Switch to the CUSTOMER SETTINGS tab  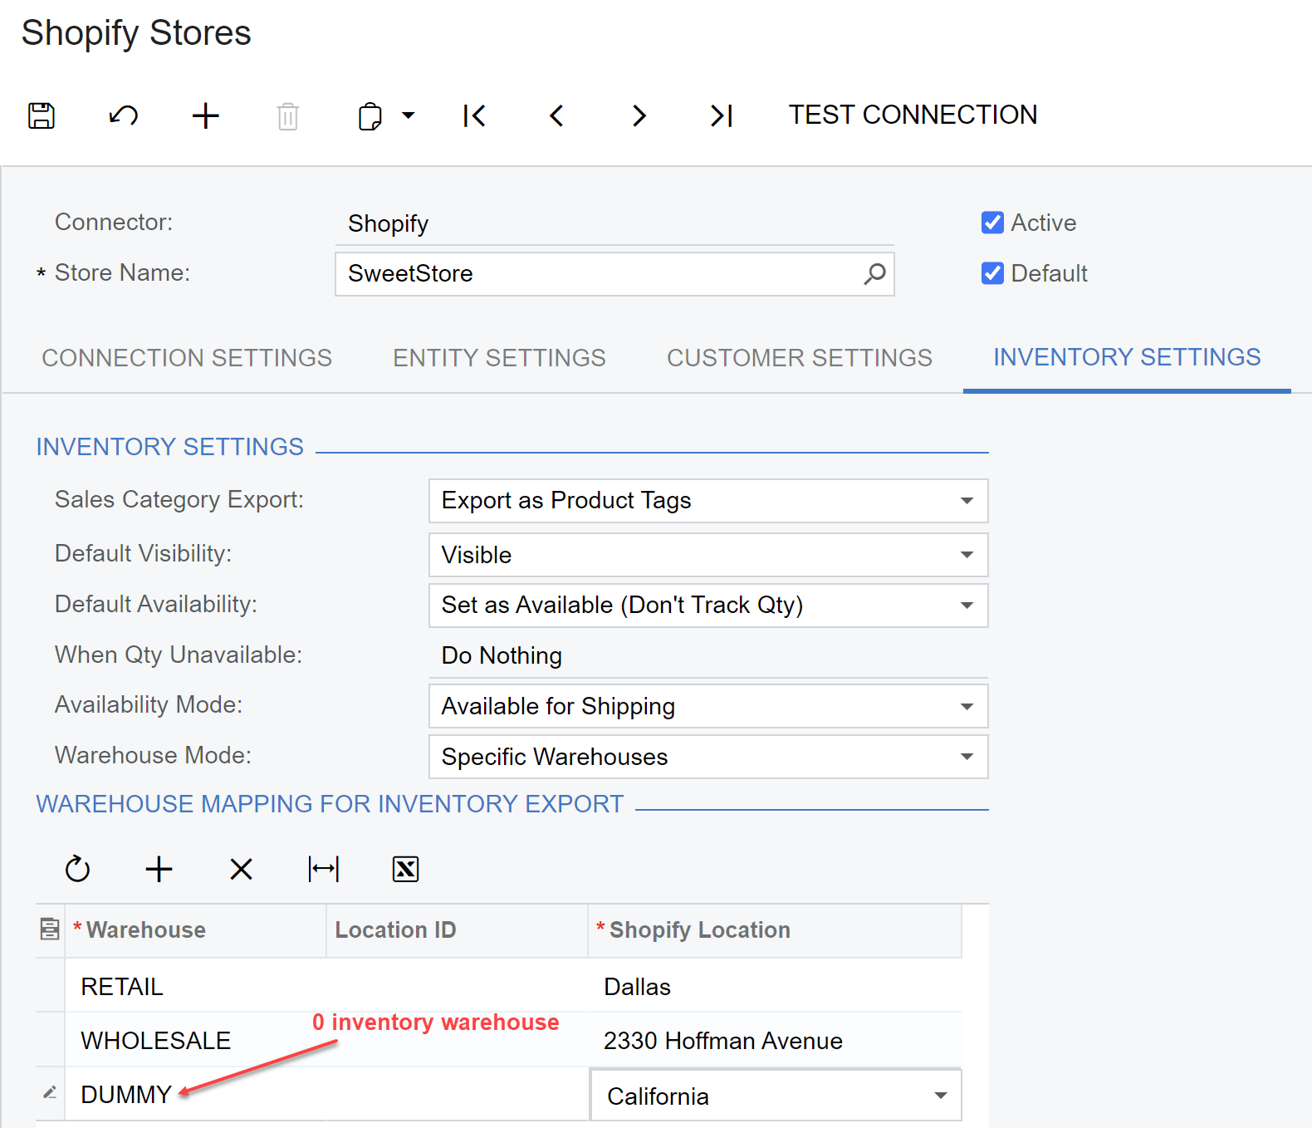pyautogui.click(x=800, y=358)
